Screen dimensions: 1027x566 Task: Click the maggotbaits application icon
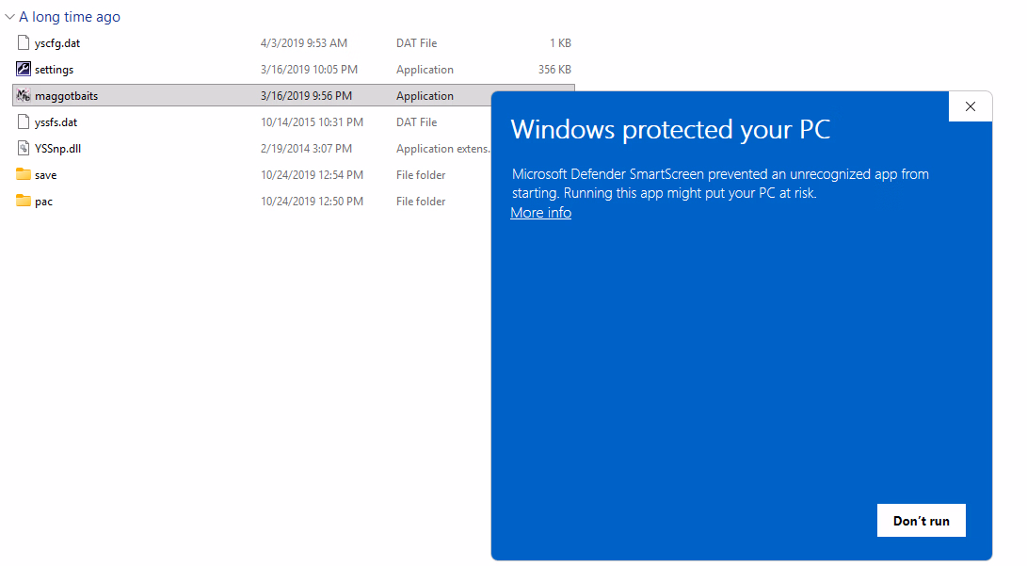tap(24, 96)
